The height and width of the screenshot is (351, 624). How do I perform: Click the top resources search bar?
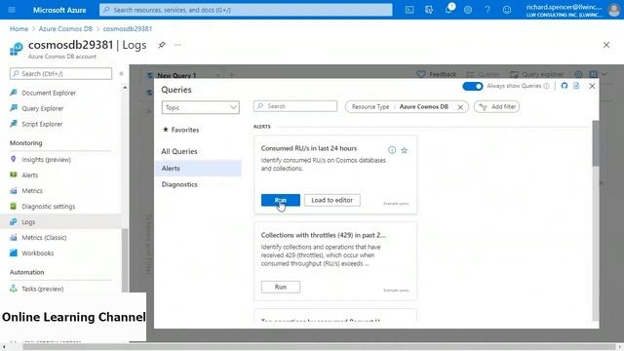(246, 10)
